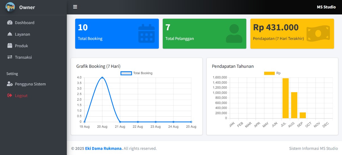342x155 pixels.
Task: Click the money bill icon on Pendapatan
Action: [x=318, y=34]
